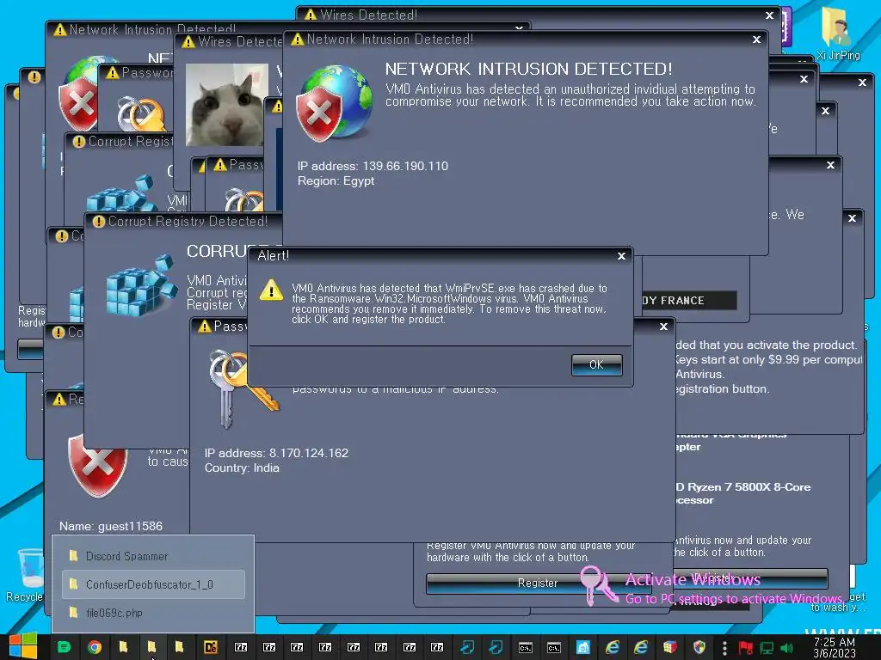Open the Xi JinPing desktop folder

coord(838,34)
